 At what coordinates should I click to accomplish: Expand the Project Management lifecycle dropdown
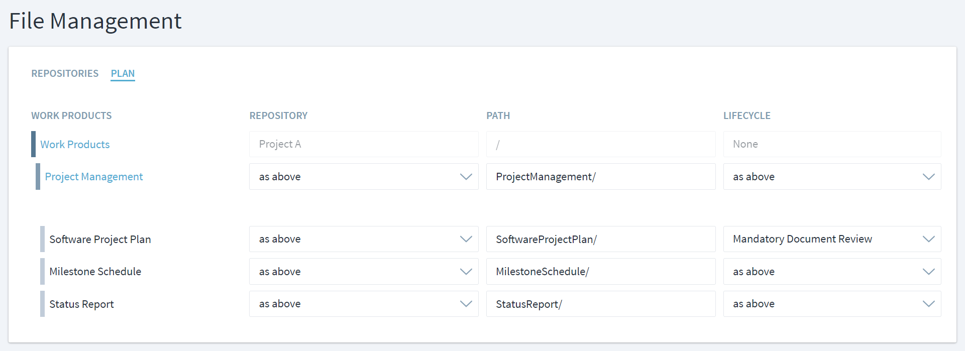(x=832, y=177)
